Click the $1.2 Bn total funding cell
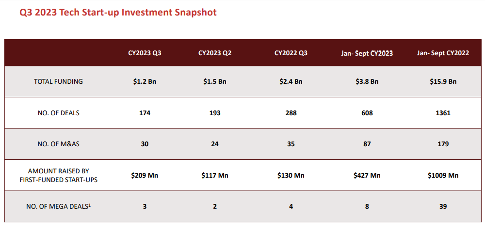Viewport: 485px width, 229px height. click(x=145, y=81)
